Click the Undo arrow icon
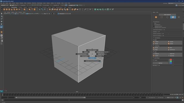 (16, 5)
